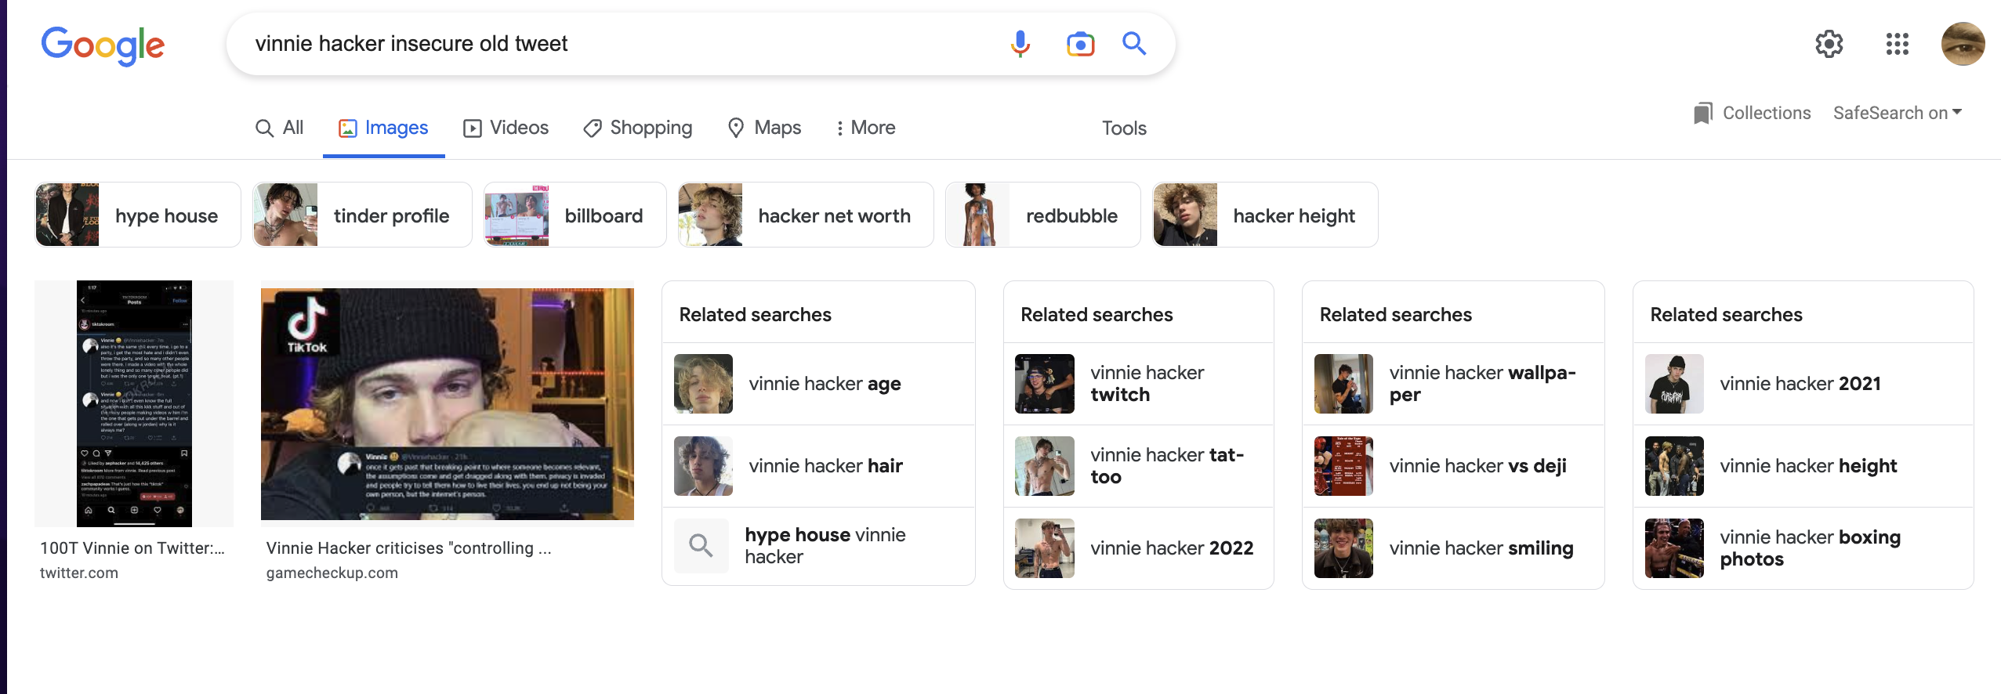The height and width of the screenshot is (694, 2001).
Task: Select the 'hype house' filter chip
Action: [138, 215]
